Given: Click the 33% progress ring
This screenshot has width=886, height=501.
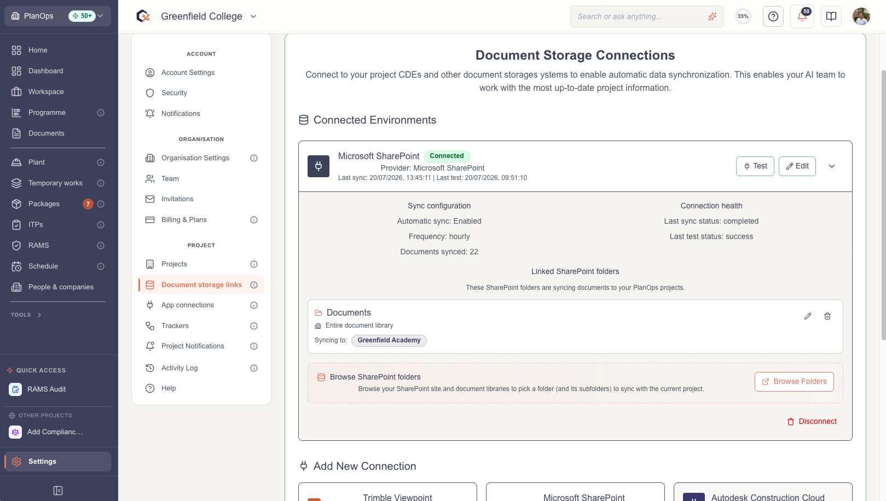Looking at the screenshot, I should 743,16.
